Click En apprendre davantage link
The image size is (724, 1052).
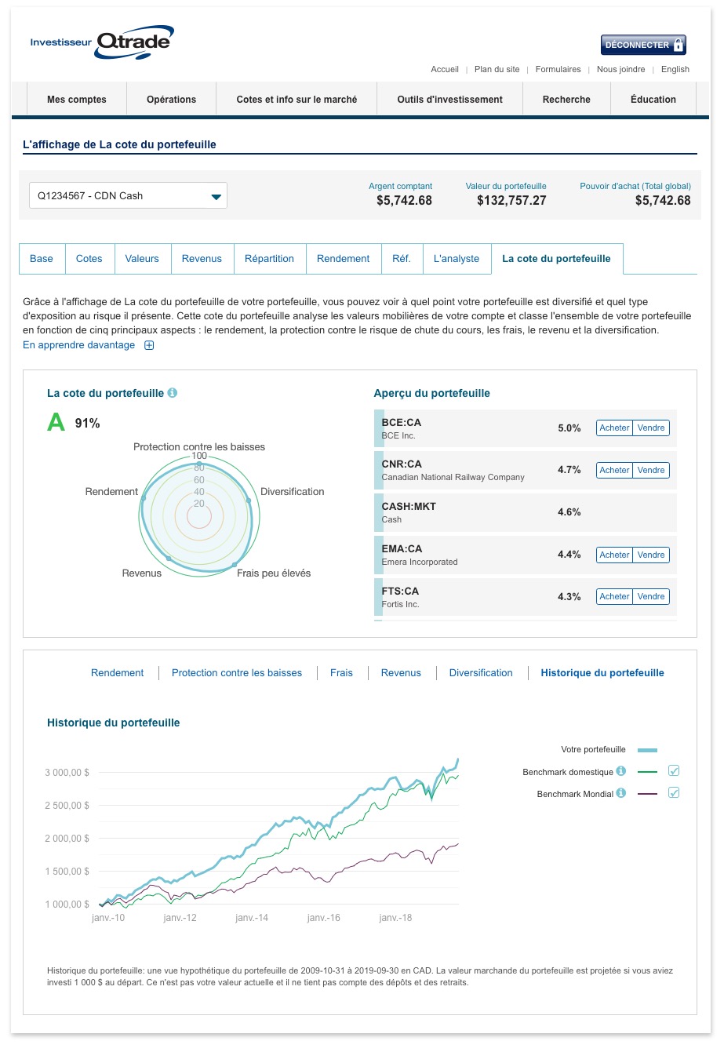[x=78, y=345]
